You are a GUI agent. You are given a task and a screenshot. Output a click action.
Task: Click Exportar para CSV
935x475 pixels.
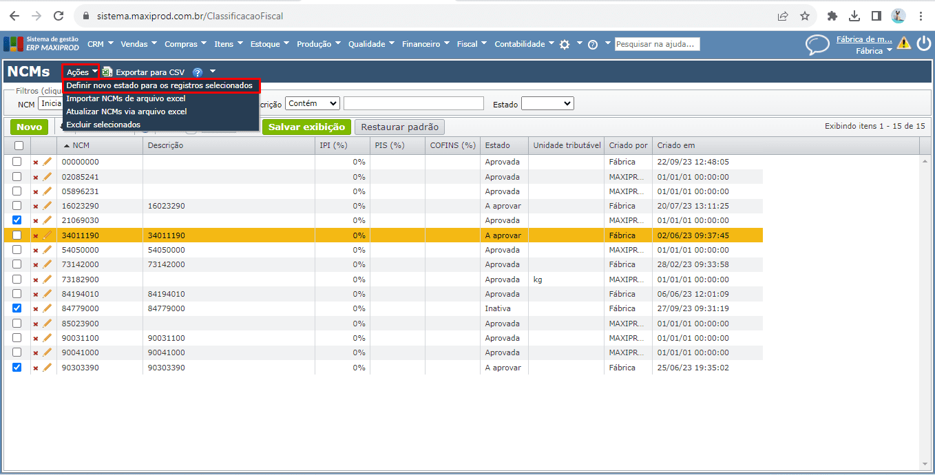click(x=145, y=72)
